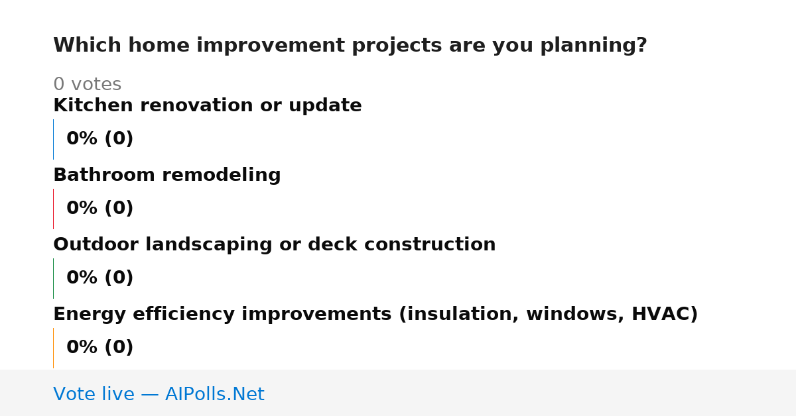Image resolution: width=796 pixels, height=416 pixels.
Task: Click Energy efficiency 0% (0) result
Action: pyautogui.click(x=100, y=348)
